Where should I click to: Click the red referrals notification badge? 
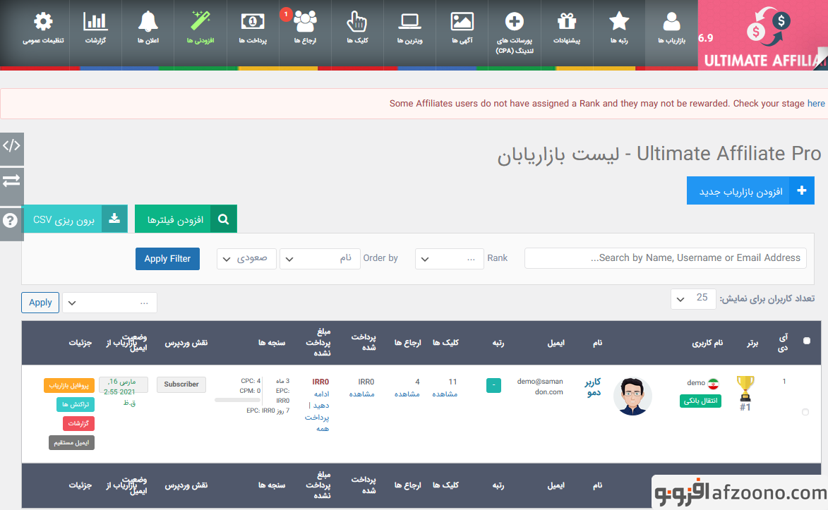point(286,14)
